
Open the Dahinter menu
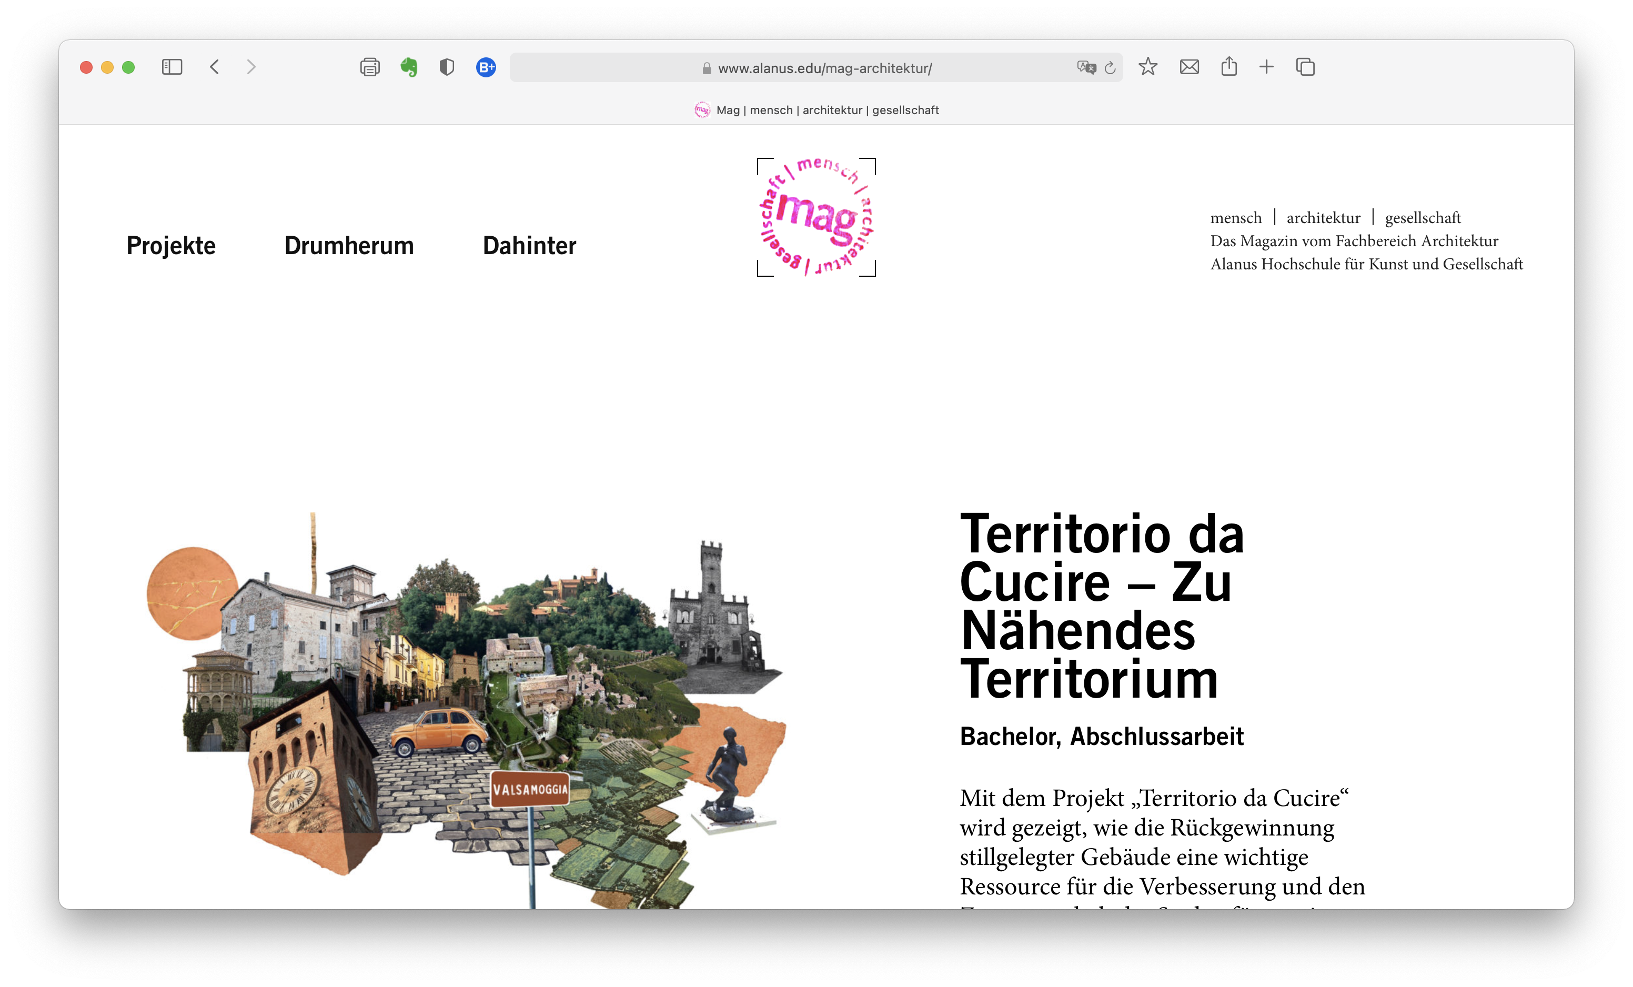530,246
